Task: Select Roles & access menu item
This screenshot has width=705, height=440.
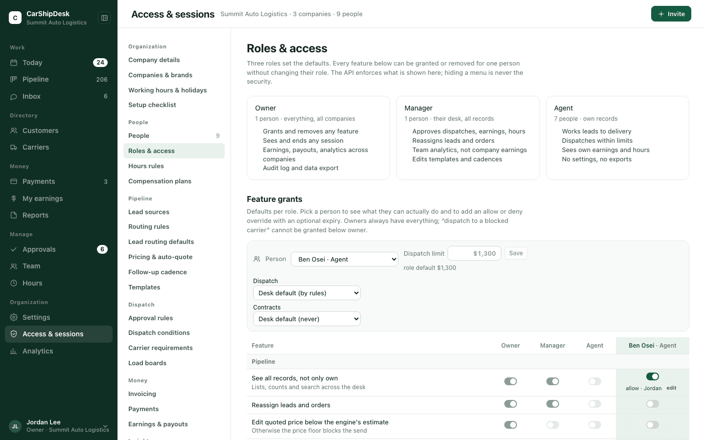Action: pyautogui.click(x=174, y=151)
